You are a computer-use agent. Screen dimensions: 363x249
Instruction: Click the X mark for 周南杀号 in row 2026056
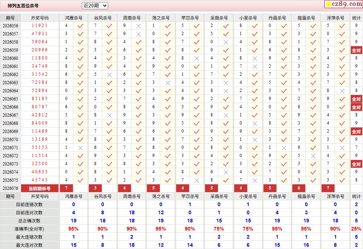(x=138, y=26)
